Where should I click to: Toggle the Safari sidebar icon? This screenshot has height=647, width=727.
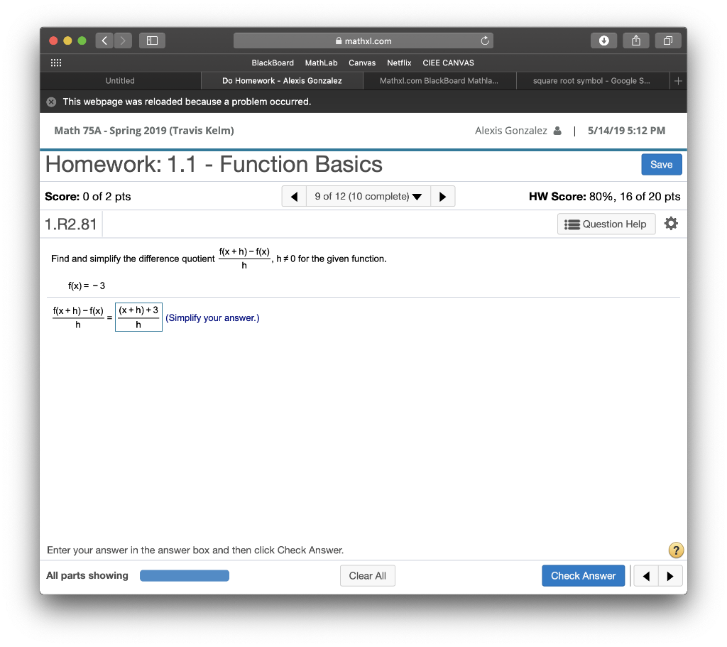[x=151, y=40]
